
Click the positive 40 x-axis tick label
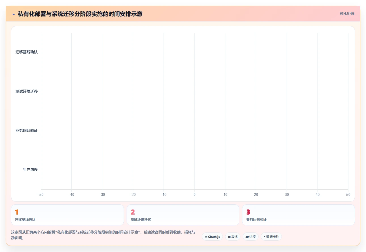pyautogui.click(x=318, y=195)
